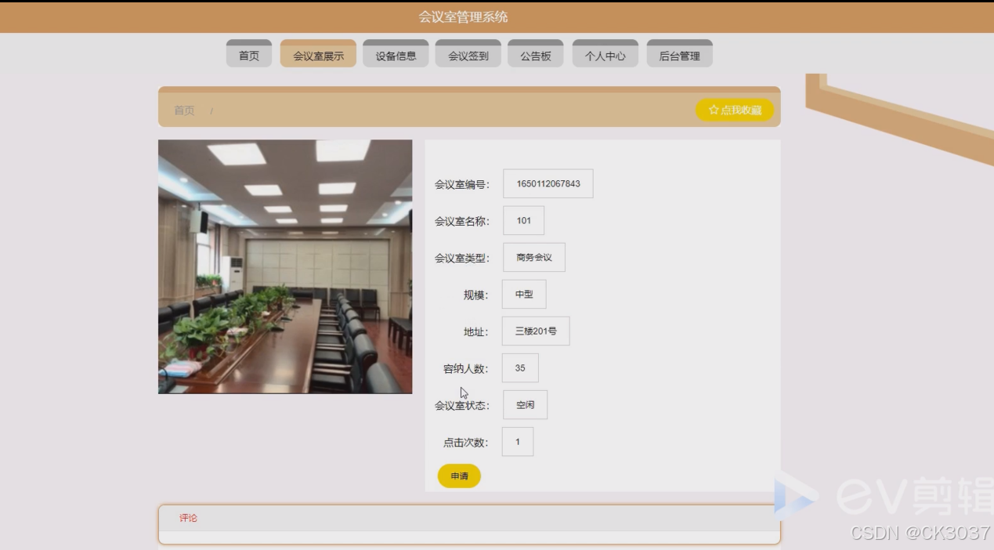Image resolution: width=994 pixels, height=550 pixels.
Task: Click the meeting room photo
Action: (285, 266)
